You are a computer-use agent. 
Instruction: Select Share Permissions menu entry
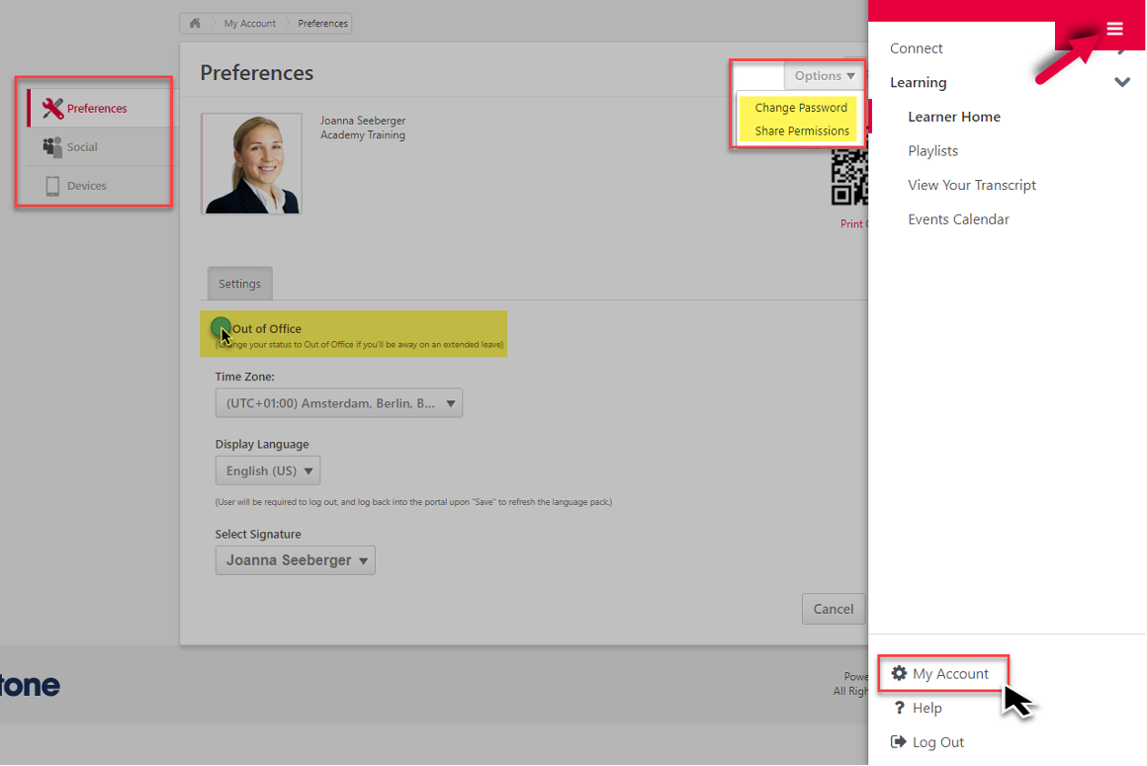point(802,130)
